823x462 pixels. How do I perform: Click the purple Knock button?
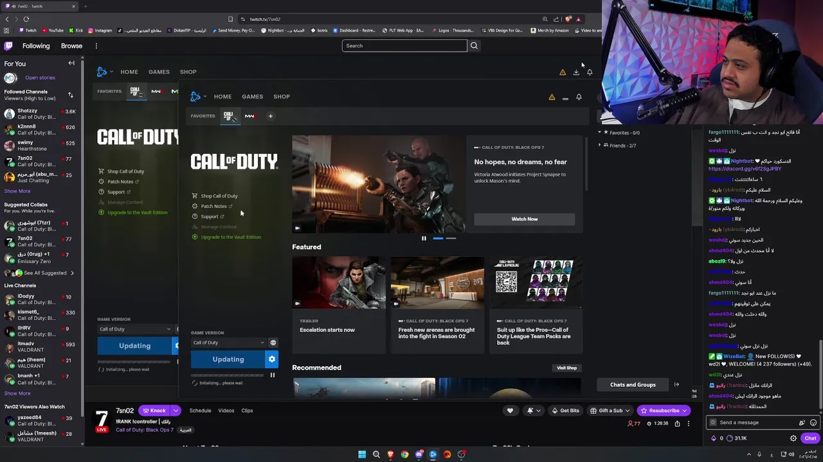(154, 411)
